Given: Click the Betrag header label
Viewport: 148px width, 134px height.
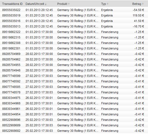Looking at the screenshot, I should (x=137, y=4).
